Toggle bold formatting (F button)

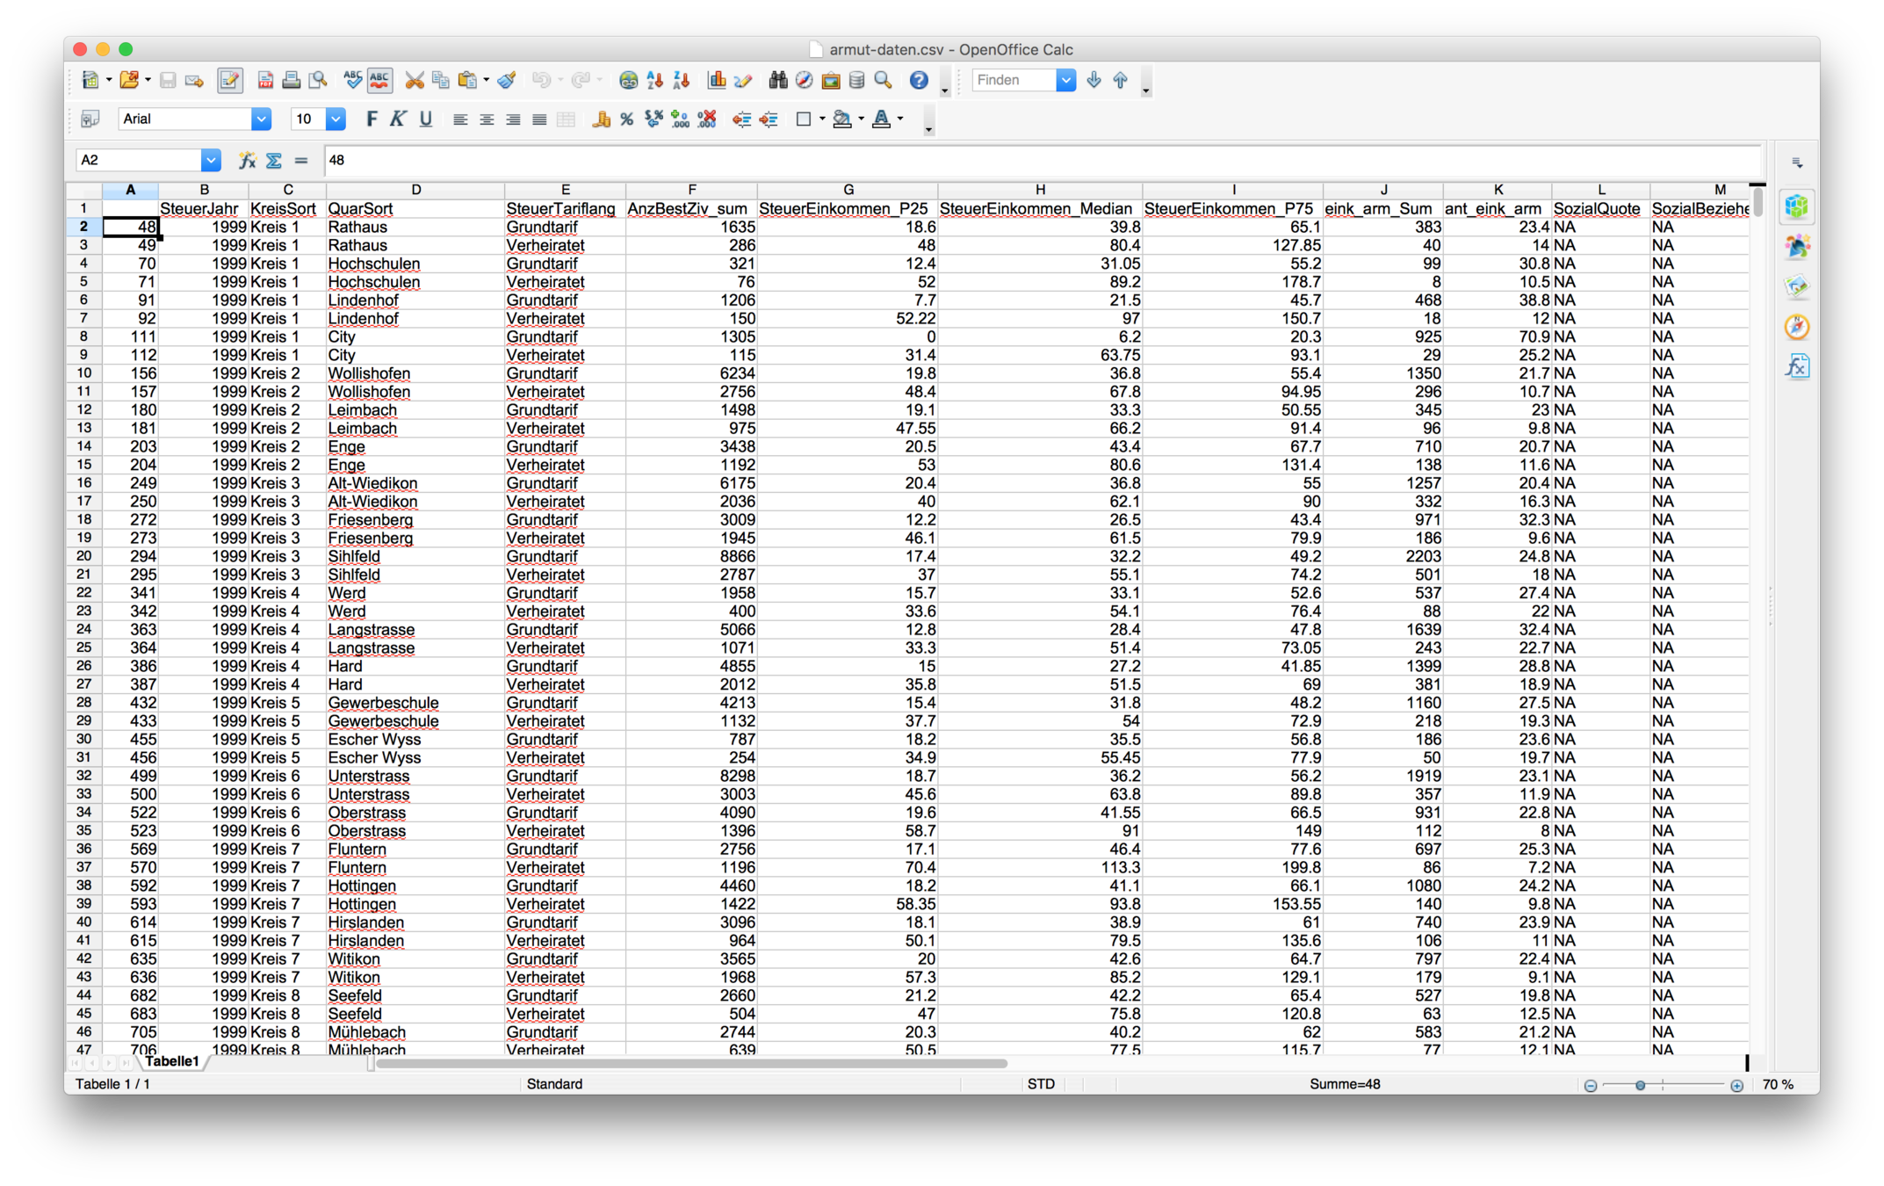(x=372, y=119)
